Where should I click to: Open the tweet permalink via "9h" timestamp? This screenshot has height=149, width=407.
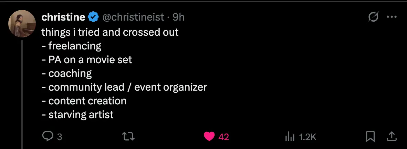(178, 17)
